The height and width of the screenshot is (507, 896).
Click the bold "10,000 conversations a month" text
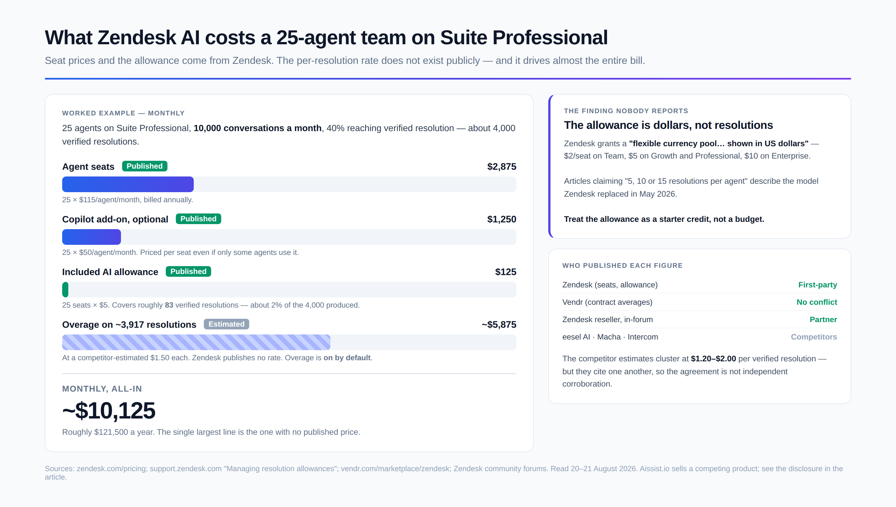pyautogui.click(x=258, y=128)
